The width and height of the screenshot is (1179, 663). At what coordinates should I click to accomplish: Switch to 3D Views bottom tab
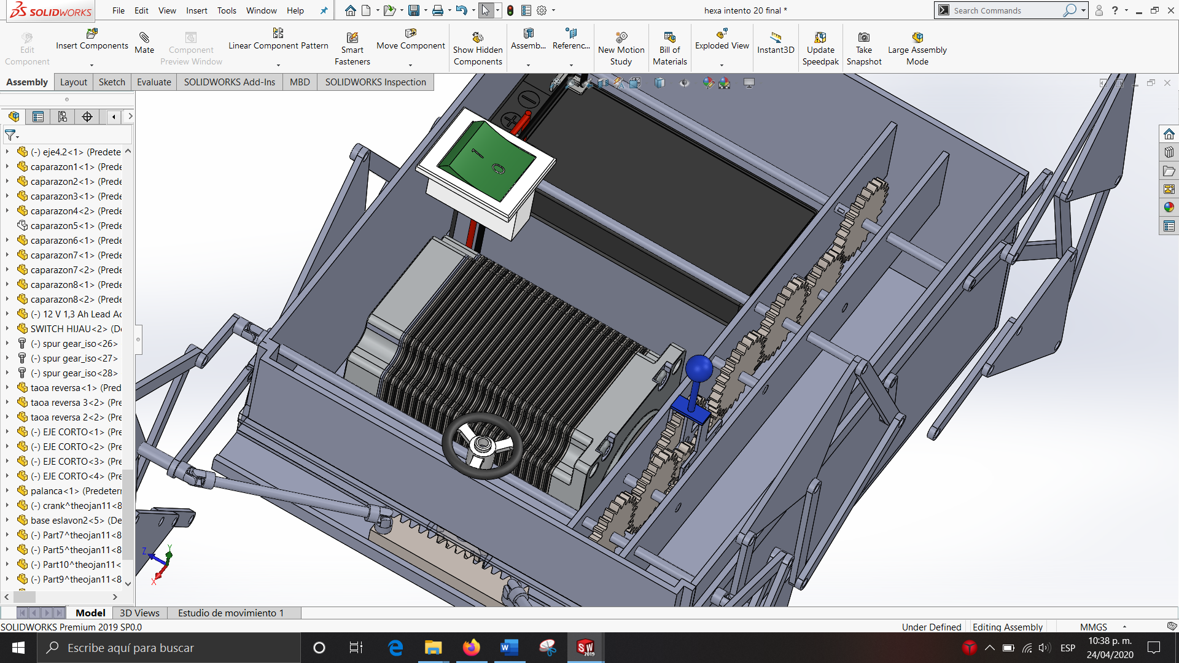click(139, 613)
